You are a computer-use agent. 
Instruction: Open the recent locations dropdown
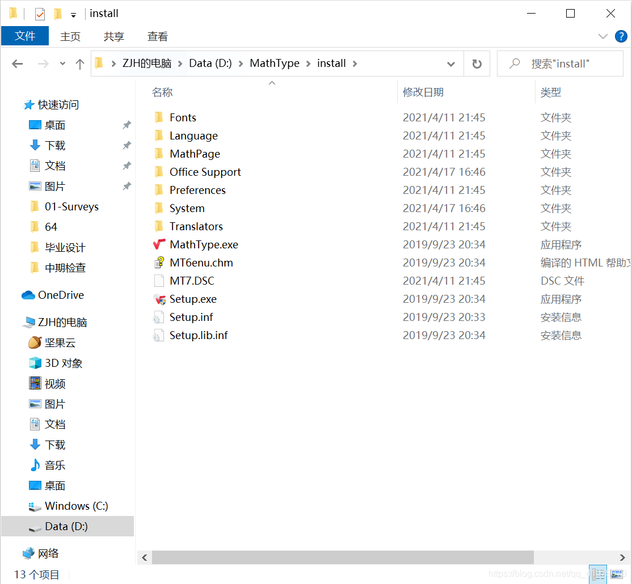pyautogui.click(x=62, y=64)
